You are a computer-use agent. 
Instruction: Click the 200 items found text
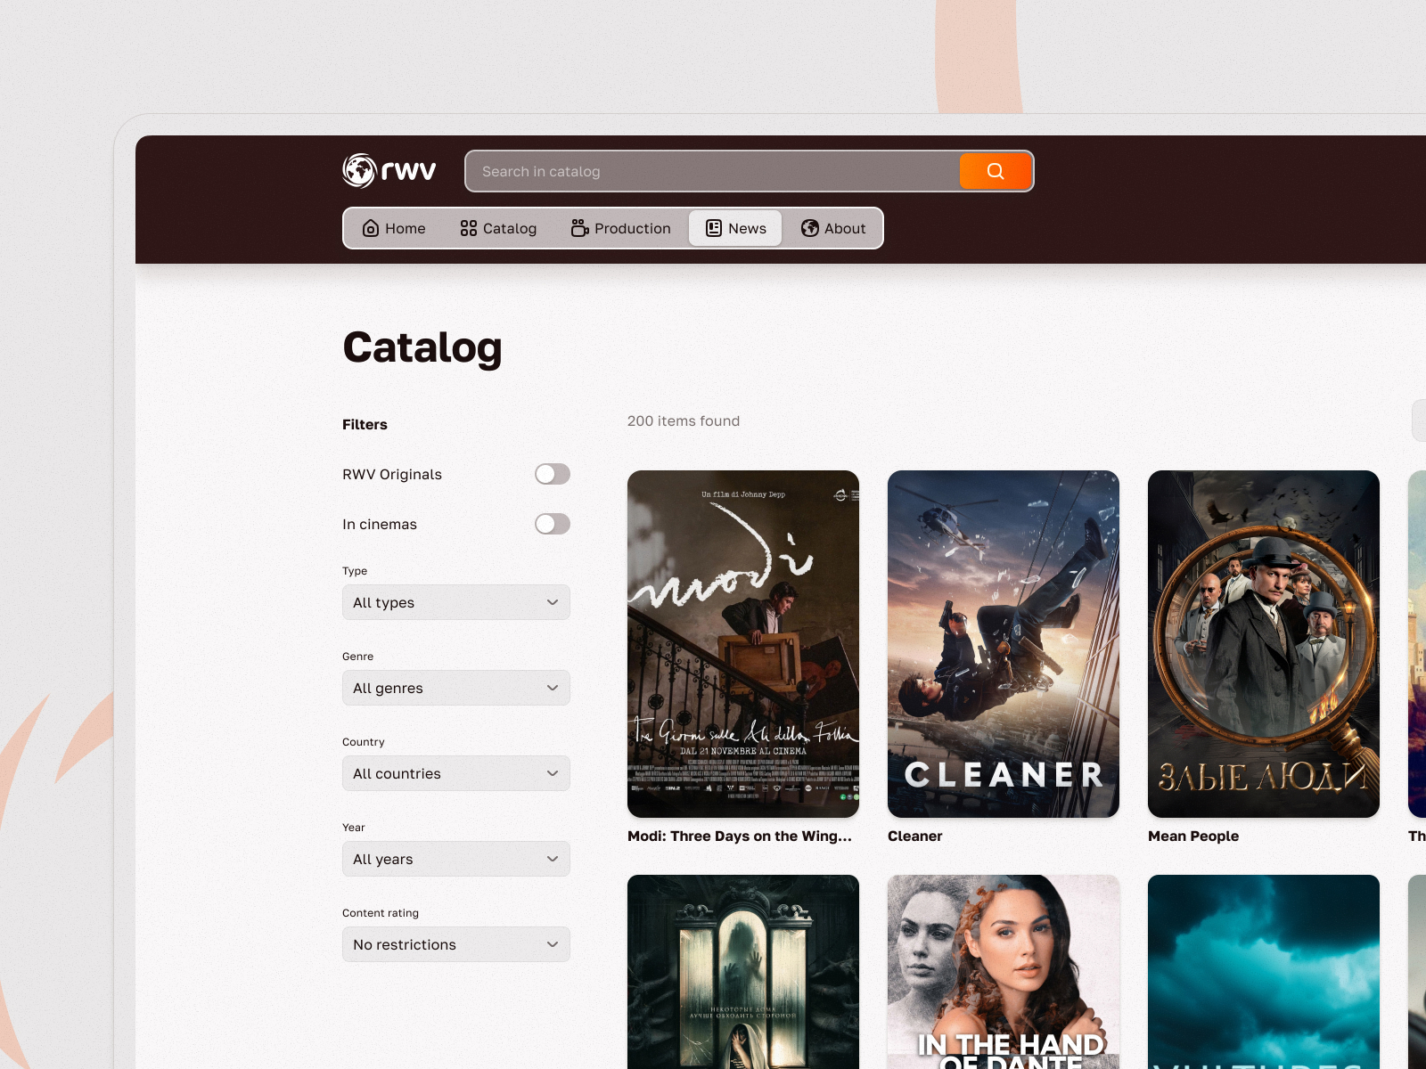(684, 420)
